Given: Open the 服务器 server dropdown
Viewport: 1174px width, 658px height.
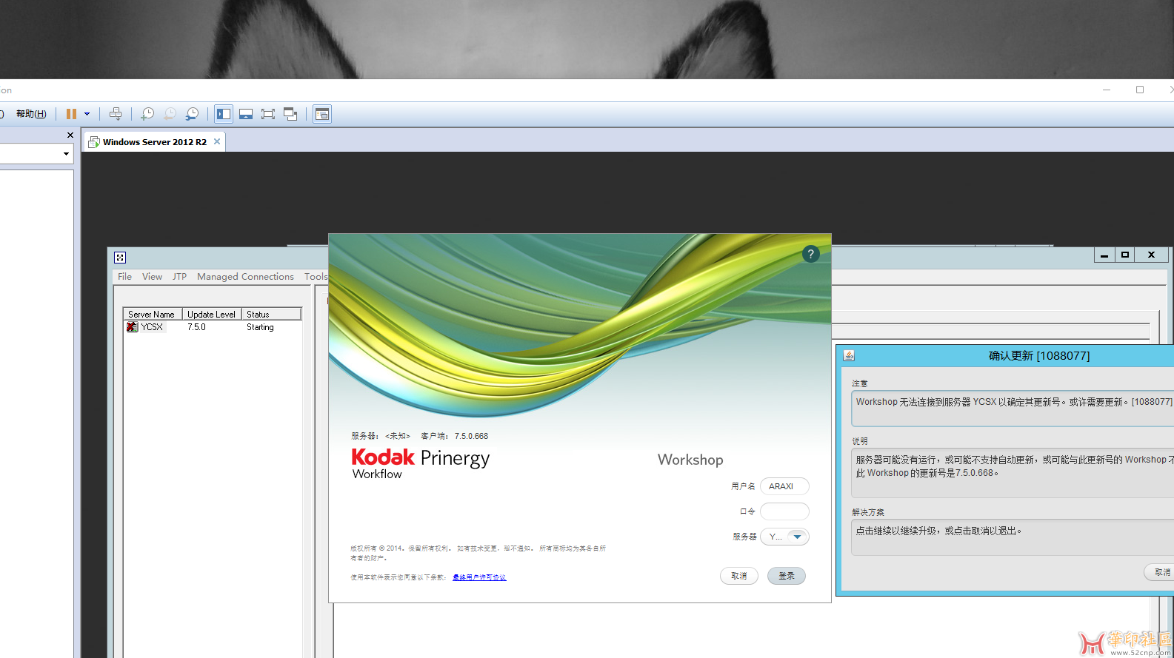Looking at the screenshot, I should coord(798,537).
